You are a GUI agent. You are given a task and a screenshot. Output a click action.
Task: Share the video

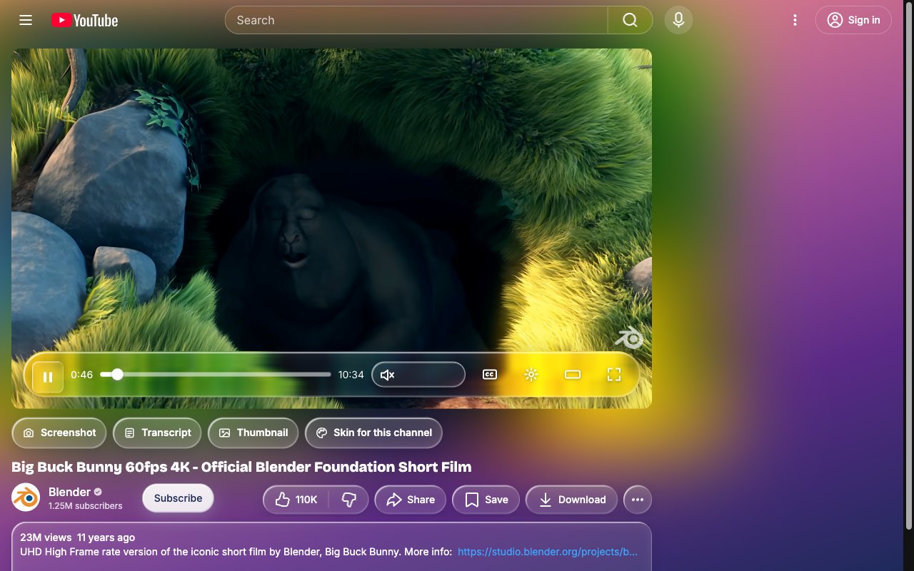(411, 500)
